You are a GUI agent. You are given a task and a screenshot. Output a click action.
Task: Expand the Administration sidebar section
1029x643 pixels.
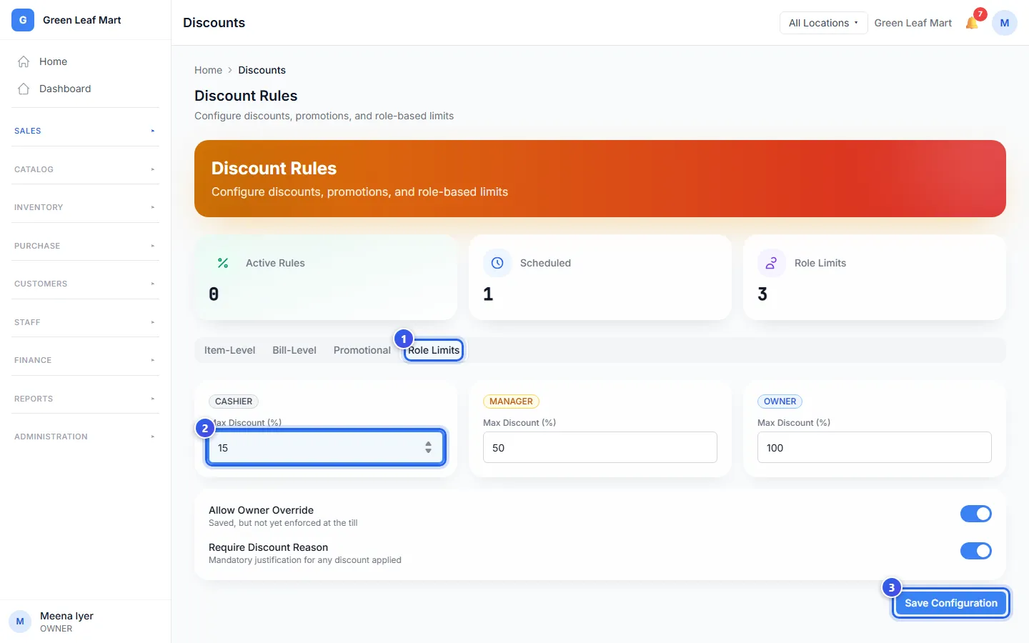85,437
